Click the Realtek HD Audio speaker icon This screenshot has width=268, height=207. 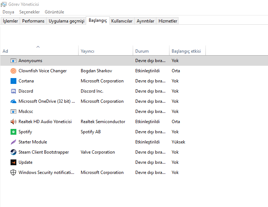pos(13,122)
